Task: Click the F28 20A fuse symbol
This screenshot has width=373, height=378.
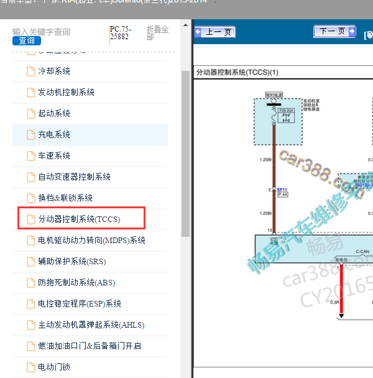Action: (286, 116)
